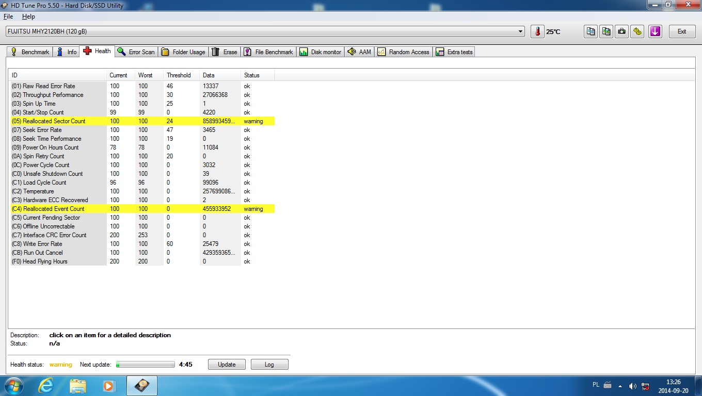Select the Health tab
The width and height of the screenshot is (702, 396).
pyautogui.click(x=97, y=51)
